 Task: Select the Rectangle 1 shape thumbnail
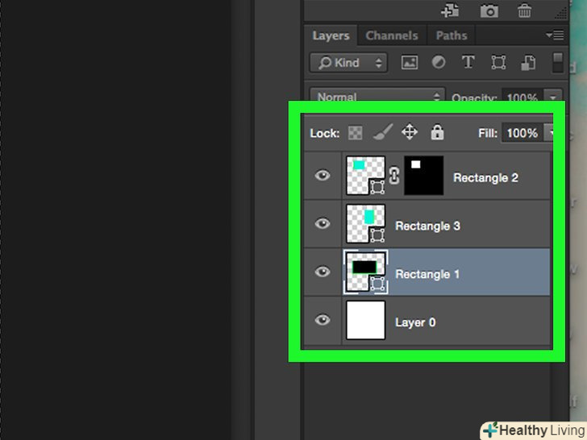click(366, 272)
